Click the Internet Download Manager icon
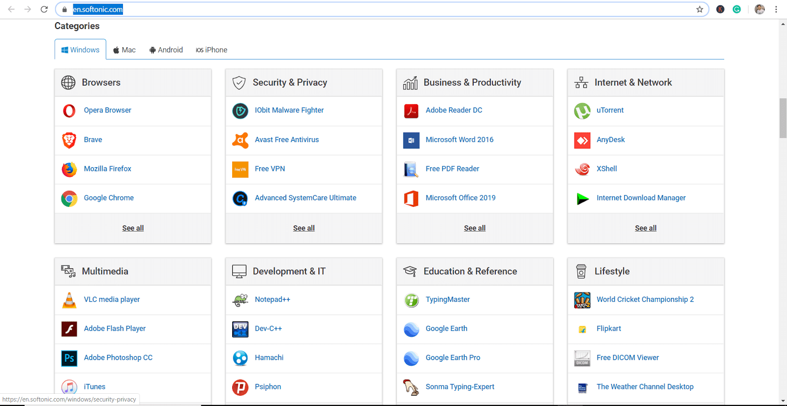Screen dimensions: 787x406 (x=582, y=198)
